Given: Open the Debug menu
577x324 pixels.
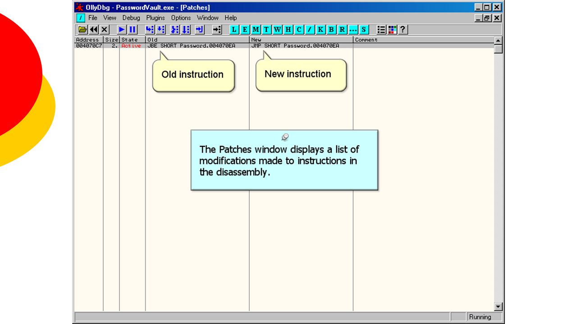Looking at the screenshot, I should (x=131, y=18).
